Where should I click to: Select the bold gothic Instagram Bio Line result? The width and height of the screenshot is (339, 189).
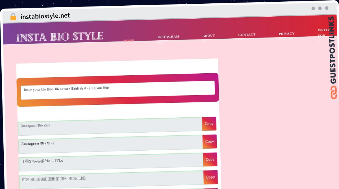pyautogui.click(x=110, y=144)
